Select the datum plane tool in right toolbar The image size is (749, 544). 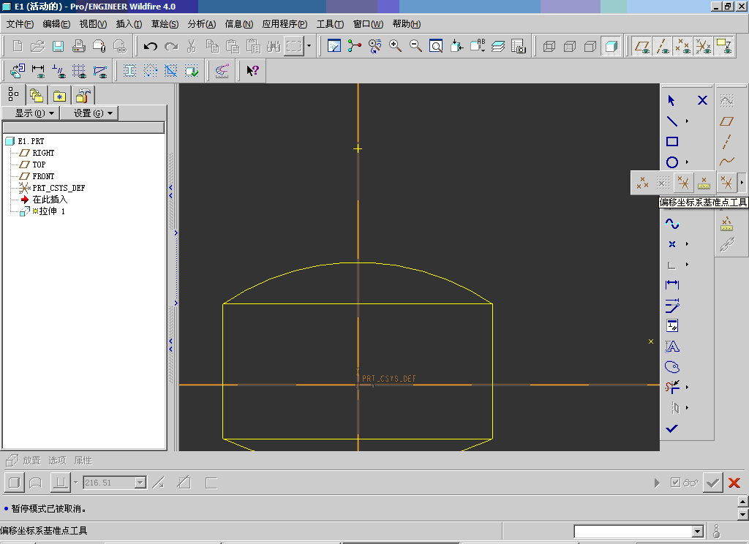point(726,121)
